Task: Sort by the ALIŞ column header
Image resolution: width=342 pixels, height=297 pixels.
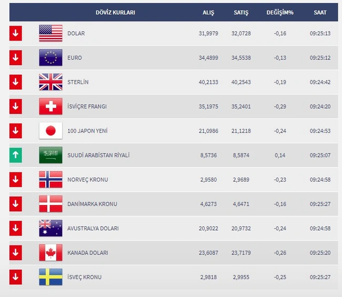Action: coord(208,13)
